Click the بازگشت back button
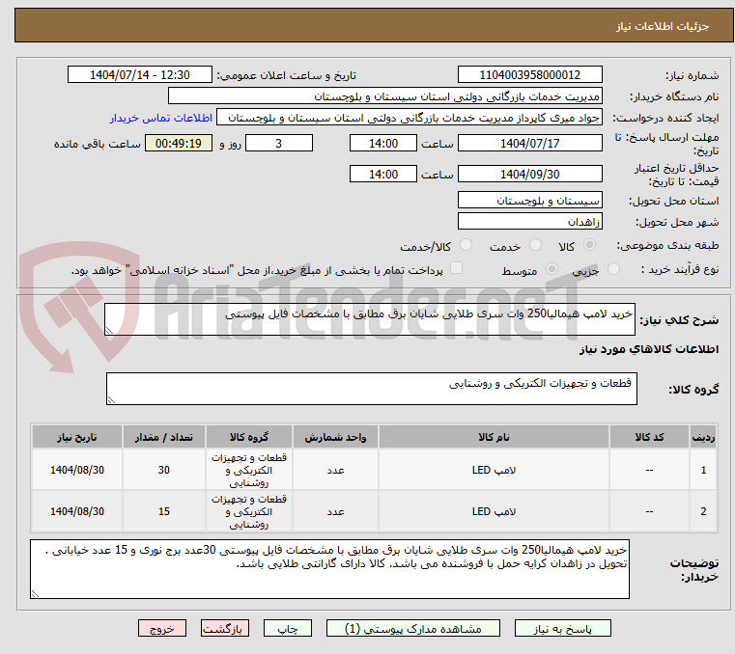The image size is (735, 654). [x=224, y=628]
